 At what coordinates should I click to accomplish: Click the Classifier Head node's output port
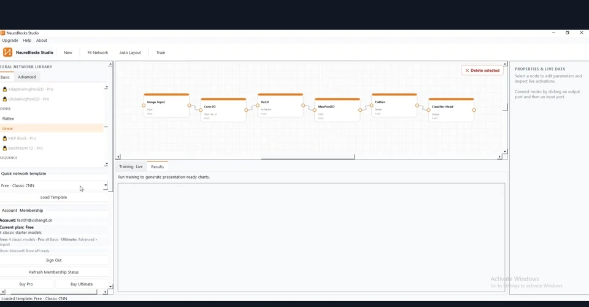click(x=474, y=110)
